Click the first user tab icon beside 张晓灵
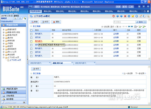Image resolution: width=151 pixels, height=109 pixels. click(x=15, y=18)
